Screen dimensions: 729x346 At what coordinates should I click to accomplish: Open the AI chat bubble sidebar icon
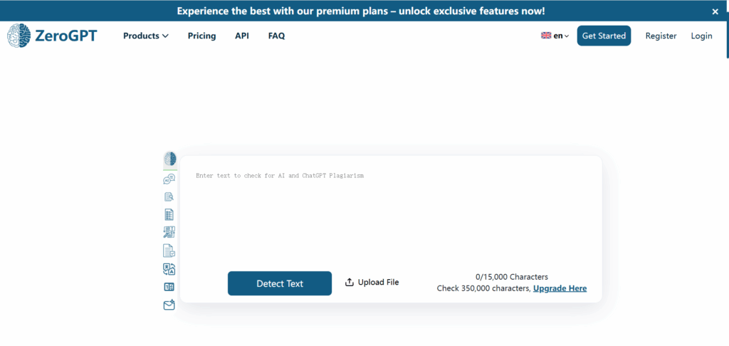tap(169, 179)
